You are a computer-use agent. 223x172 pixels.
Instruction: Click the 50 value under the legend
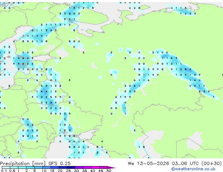pos(109,171)
